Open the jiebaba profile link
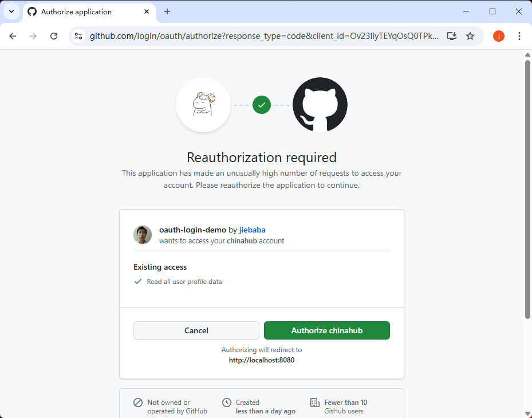532x418 pixels. click(252, 230)
